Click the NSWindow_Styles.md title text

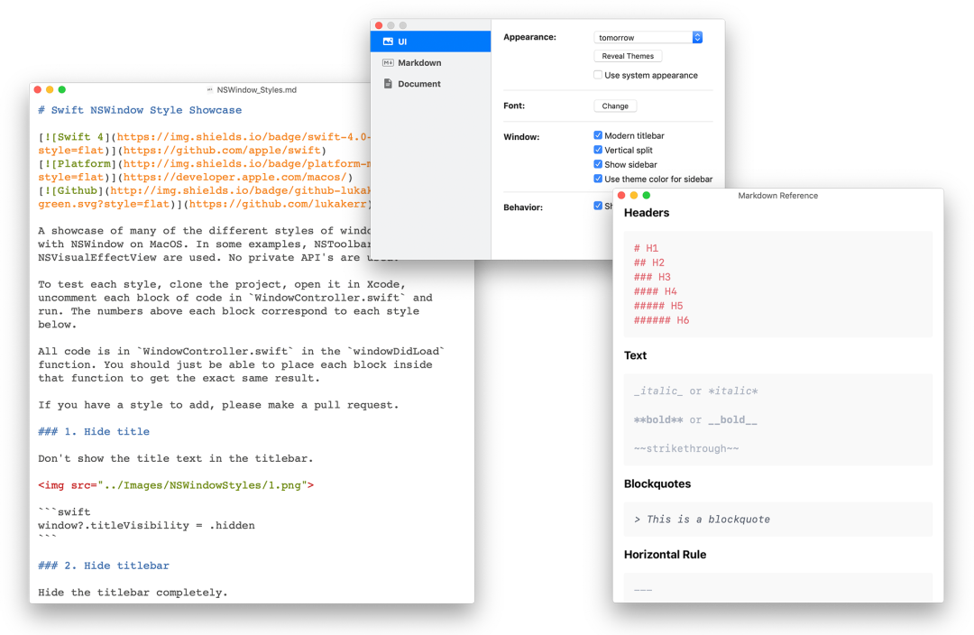[x=256, y=90]
